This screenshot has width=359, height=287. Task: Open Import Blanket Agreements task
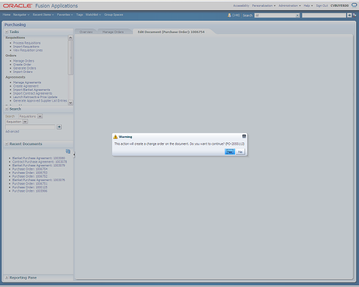click(31, 90)
